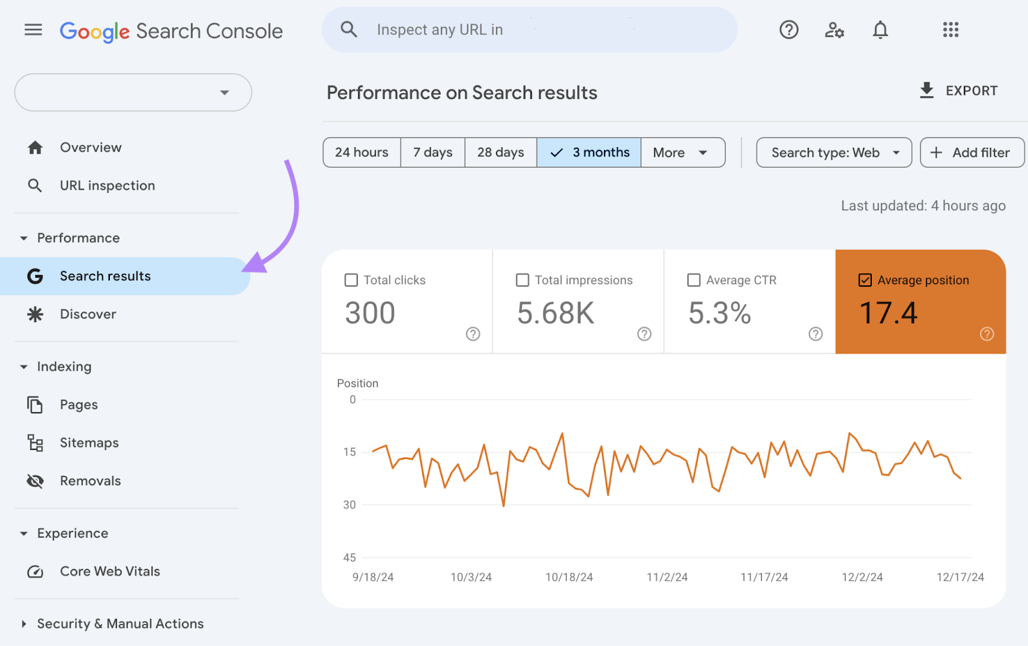The image size is (1028, 646).
Task: Open help tooltip on Average CTR card
Action: (x=816, y=334)
